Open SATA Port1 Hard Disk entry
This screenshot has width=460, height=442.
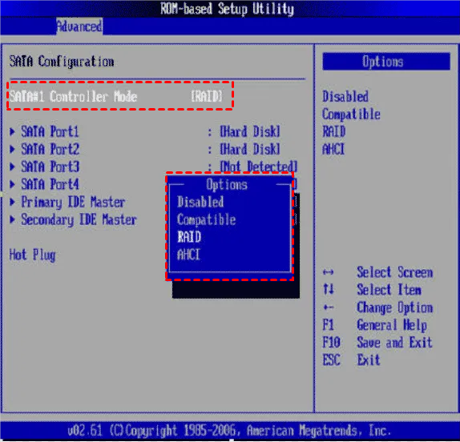250,131
